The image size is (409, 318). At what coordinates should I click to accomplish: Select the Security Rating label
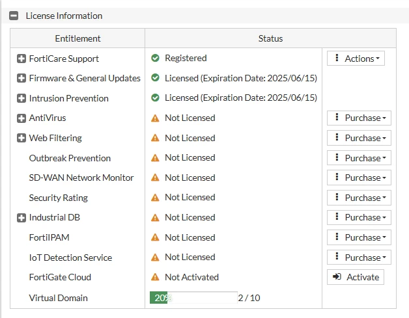point(59,198)
